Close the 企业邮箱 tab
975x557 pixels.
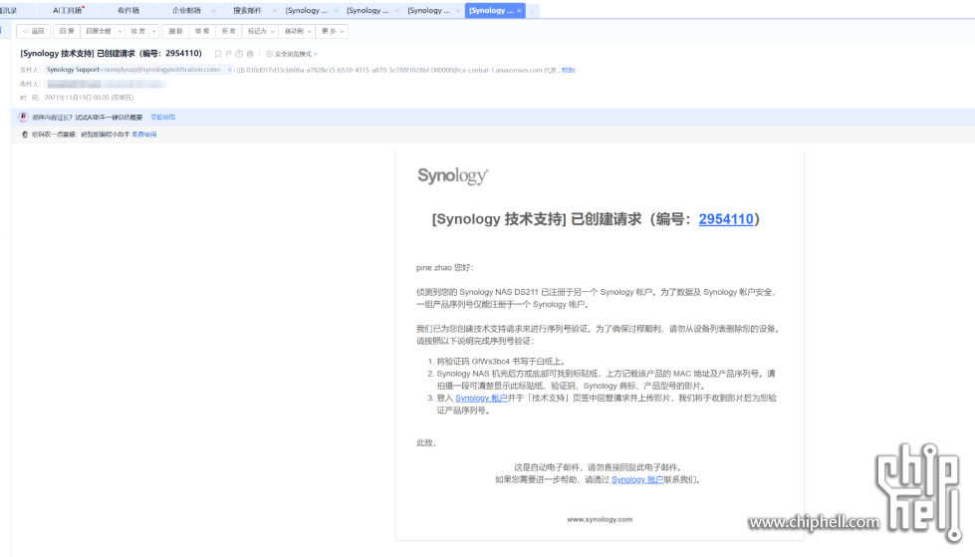pyautogui.click(x=213, y=11)
